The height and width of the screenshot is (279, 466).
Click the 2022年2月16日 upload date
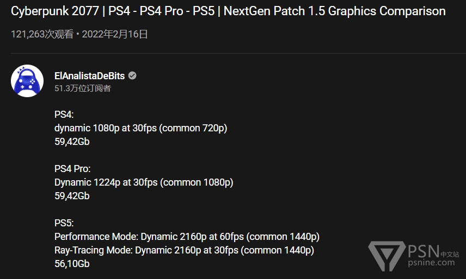(115, 34)
